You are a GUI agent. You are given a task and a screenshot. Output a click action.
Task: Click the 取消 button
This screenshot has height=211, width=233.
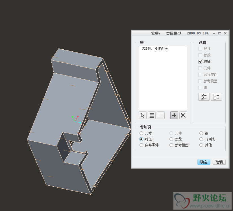point(219,162)
